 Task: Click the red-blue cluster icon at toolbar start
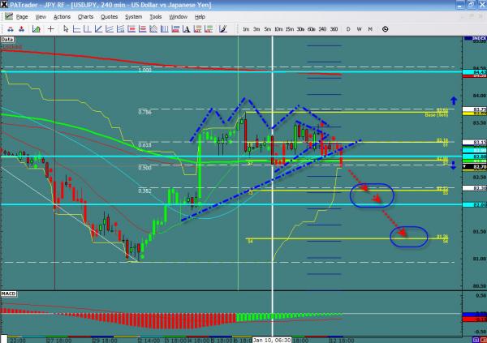pyautogui.click(x=8, y=28)
